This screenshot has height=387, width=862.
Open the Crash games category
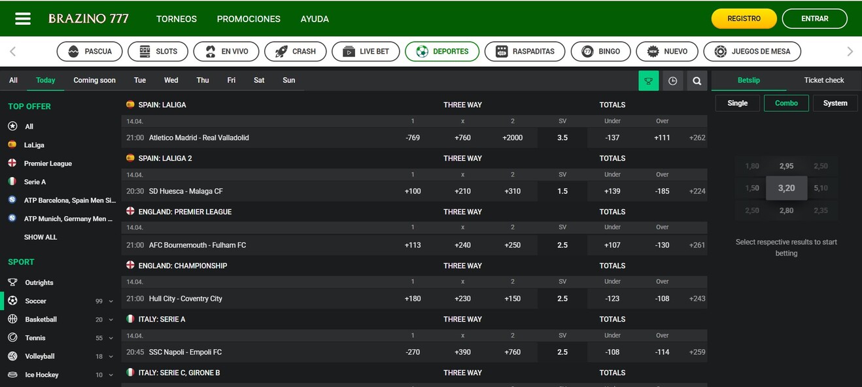296,51
